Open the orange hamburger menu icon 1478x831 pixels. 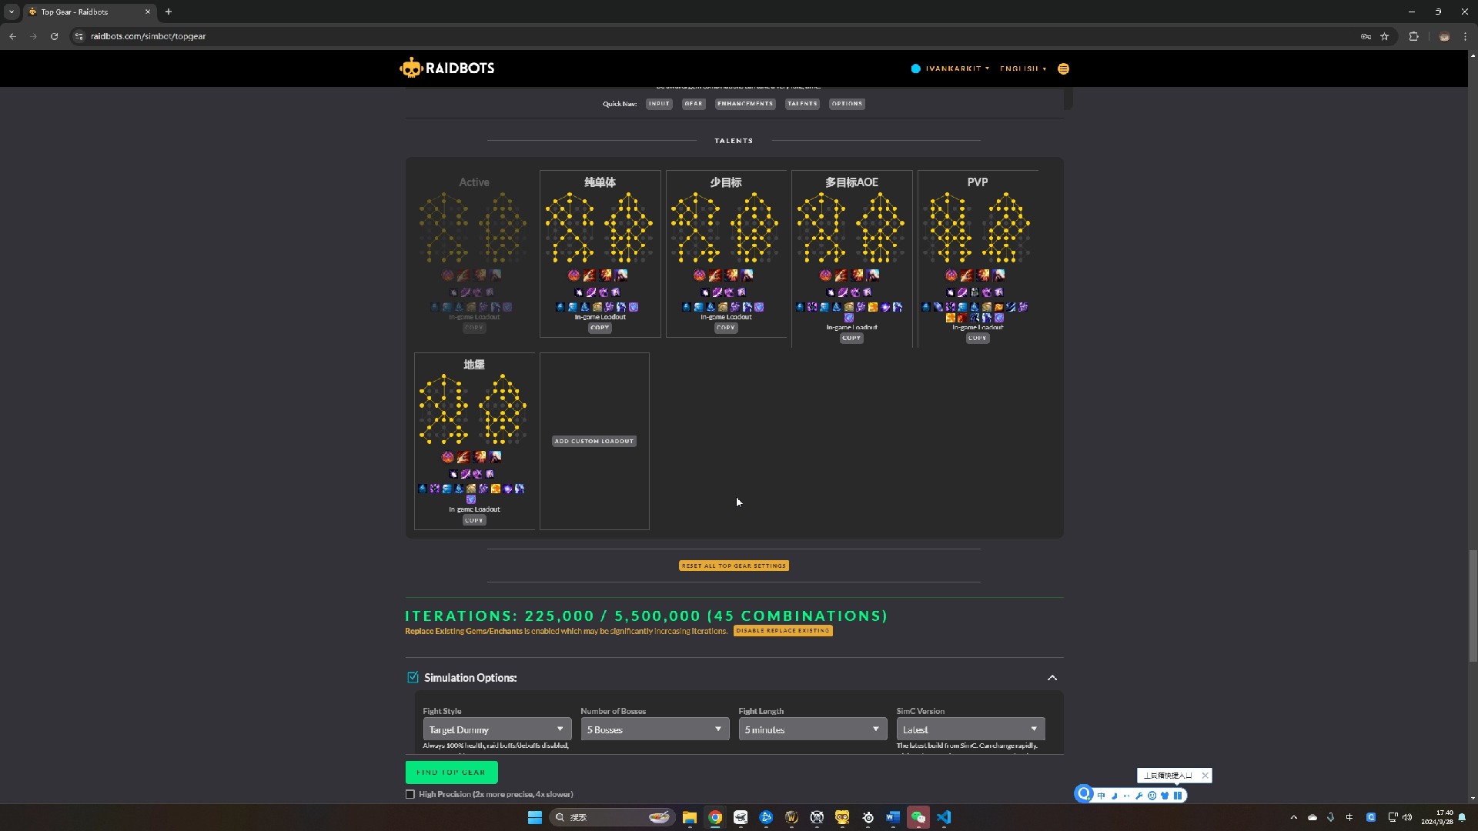click(x=1063, y=68)
